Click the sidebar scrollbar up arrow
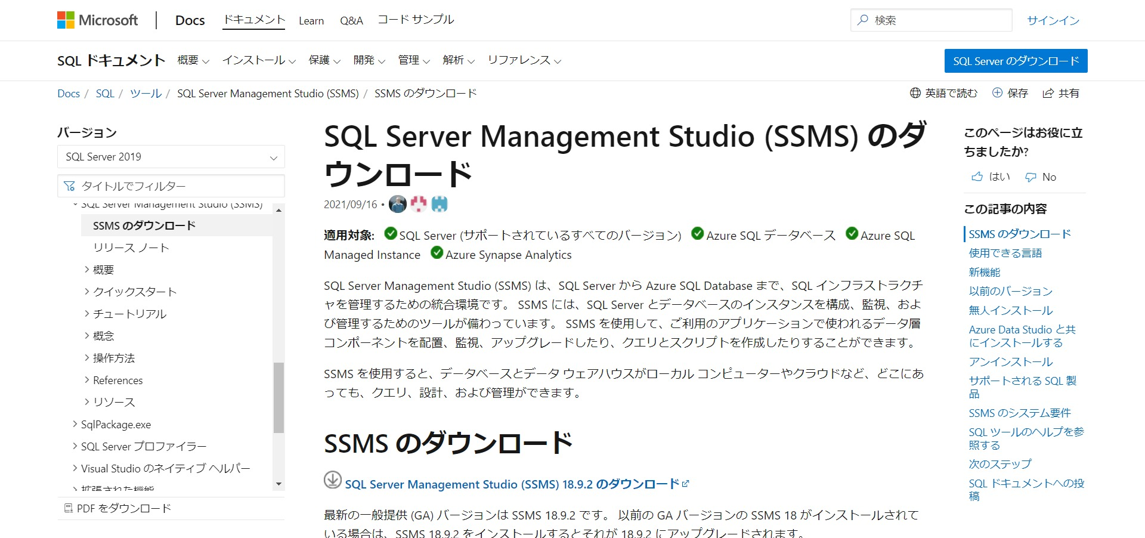The height and width of the screenshot is (538, 1145). coord(278,210)
